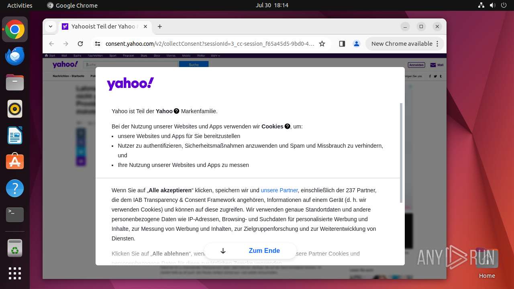Bookmark this tab with star icon
Image resolution: width=514 pixels, height=289 pixels.
pos(322,44)
